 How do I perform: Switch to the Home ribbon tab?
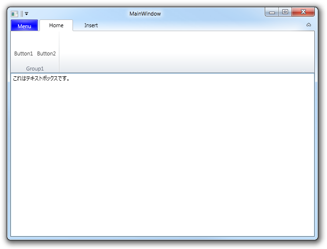point(56,25)
